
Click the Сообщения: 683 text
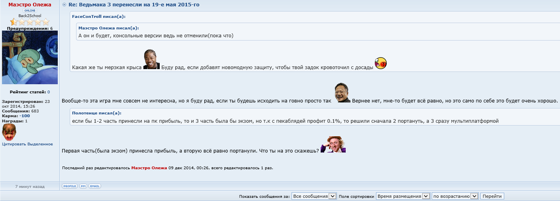click(x=20, y=111)
